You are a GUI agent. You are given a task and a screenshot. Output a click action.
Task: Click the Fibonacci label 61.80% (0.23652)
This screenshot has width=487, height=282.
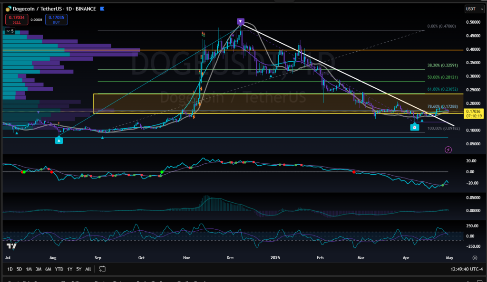pos(442,89)
